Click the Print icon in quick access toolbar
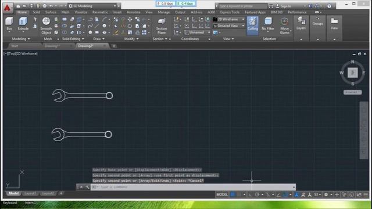Image resolution: width=372 pixels, height=209 pixels. 44,6
